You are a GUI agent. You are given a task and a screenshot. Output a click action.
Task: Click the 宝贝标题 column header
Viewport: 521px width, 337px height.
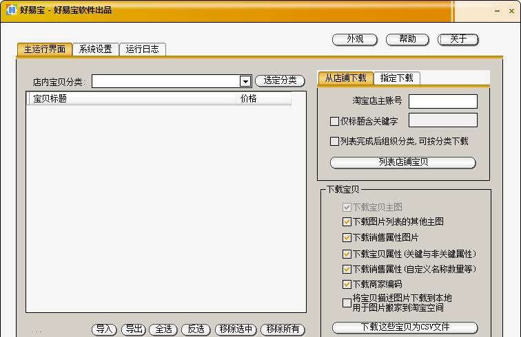(x=133, y=98)
